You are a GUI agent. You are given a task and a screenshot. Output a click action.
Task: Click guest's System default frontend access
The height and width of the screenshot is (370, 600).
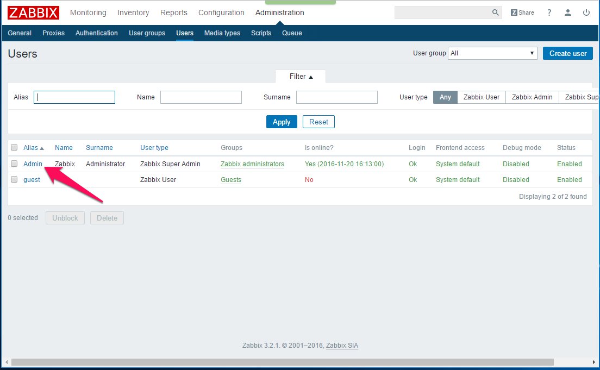click(458, 179)
